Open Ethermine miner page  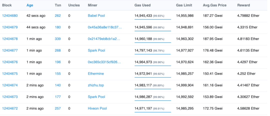[x=96, y=74]
